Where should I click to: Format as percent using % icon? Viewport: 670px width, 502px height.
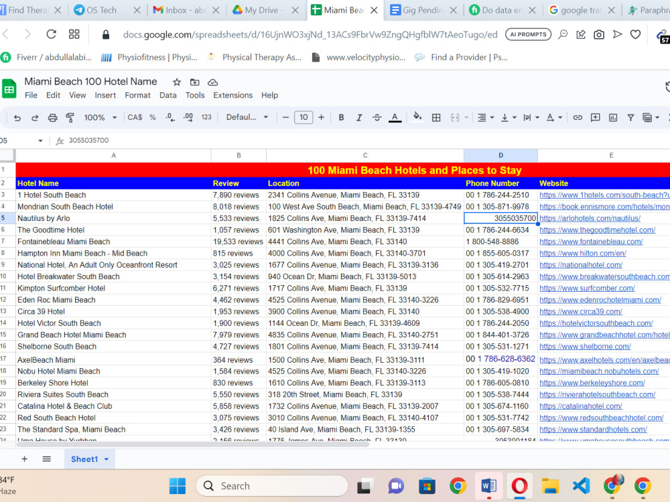point(153,117)
